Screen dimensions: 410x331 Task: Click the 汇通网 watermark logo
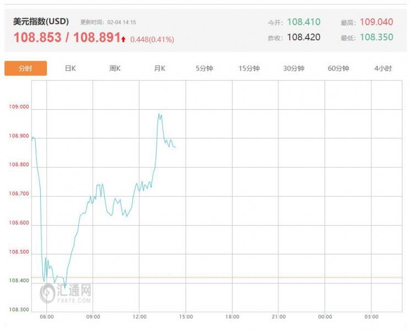(65, 293)
